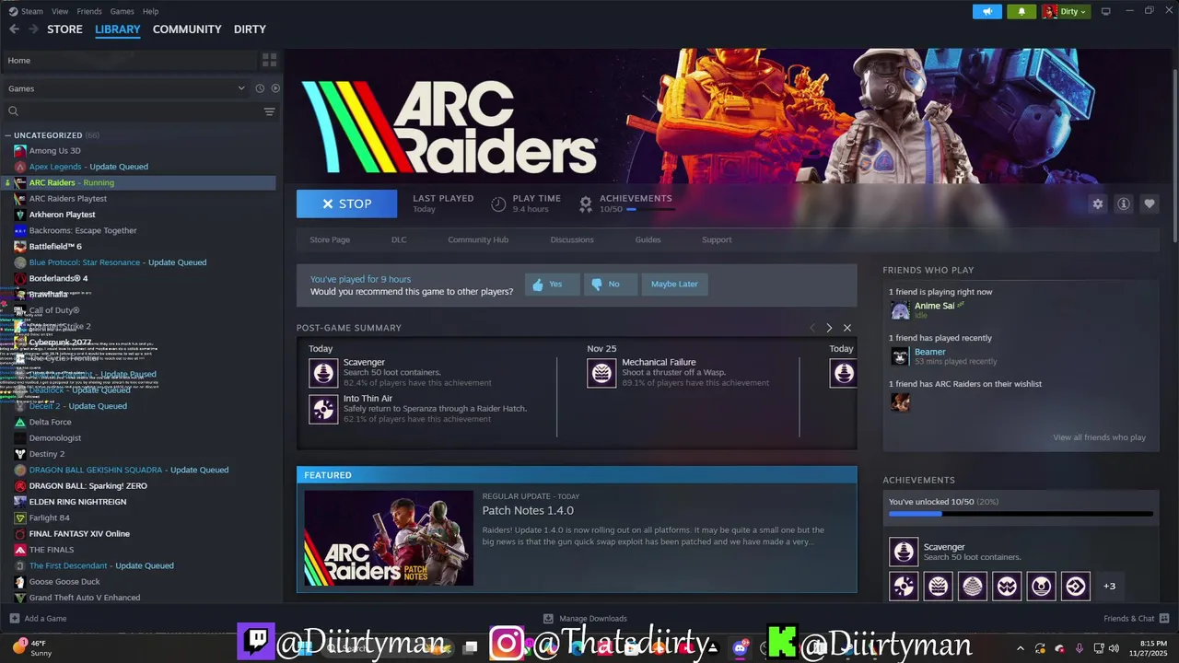Open Anime Sai friend avatar
Viewport: 1179px width, 663px height.
coord(900,310)
